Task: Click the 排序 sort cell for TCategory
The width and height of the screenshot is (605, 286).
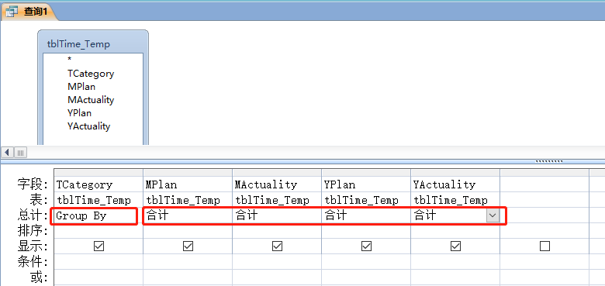Action: (99, 231)
